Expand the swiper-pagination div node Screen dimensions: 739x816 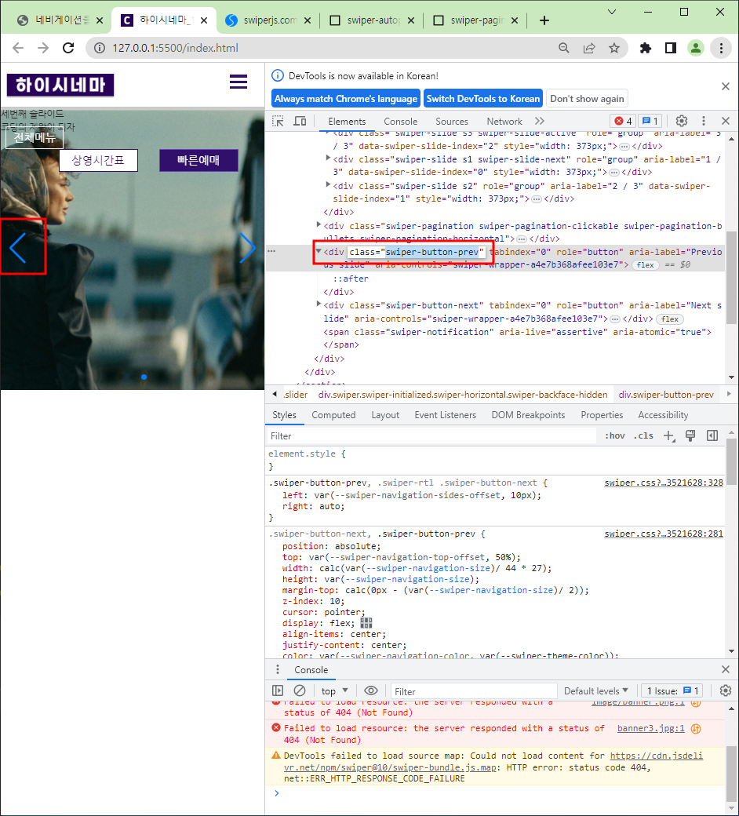pos(319,225)
